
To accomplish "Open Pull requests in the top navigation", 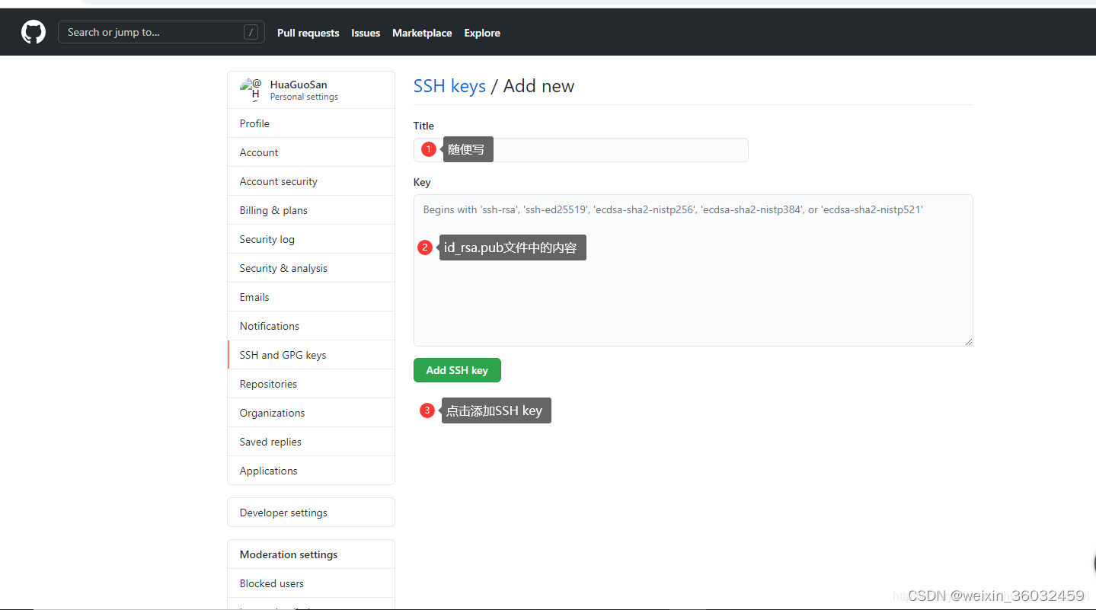I will [308, 33].
